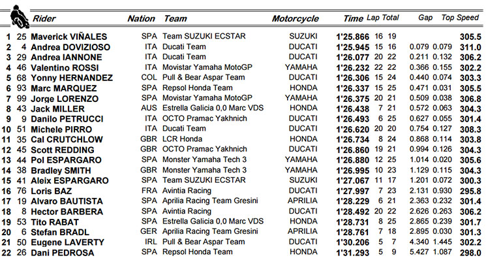Select rider Maverick VIÑALES
The height and width of the screenshot is (262, 486).
[68, 37]
